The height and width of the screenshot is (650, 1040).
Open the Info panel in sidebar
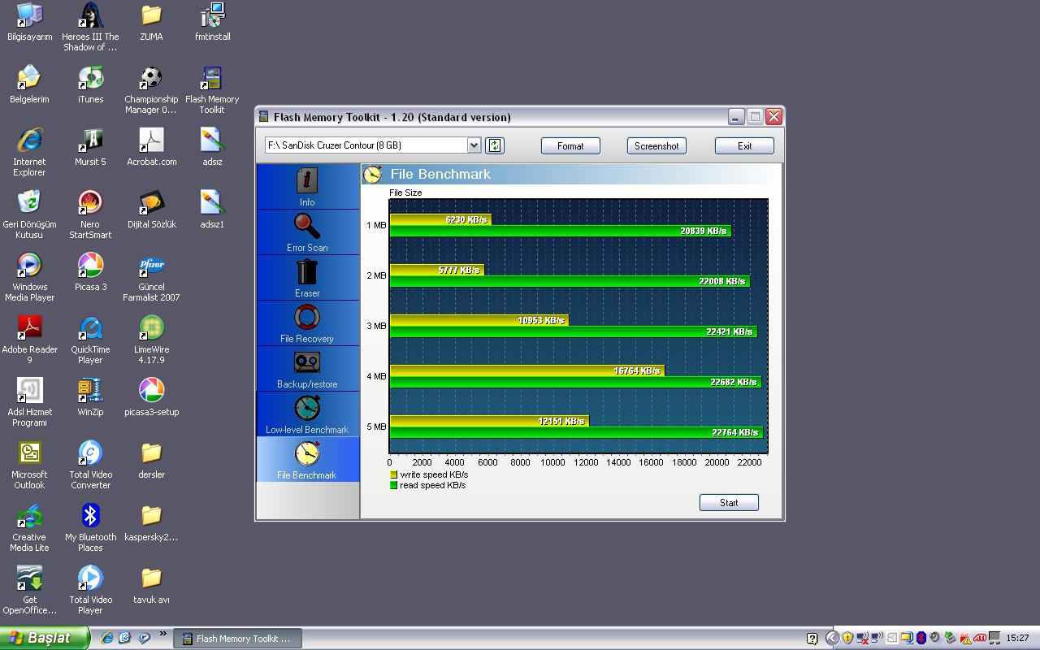[307, 187]
